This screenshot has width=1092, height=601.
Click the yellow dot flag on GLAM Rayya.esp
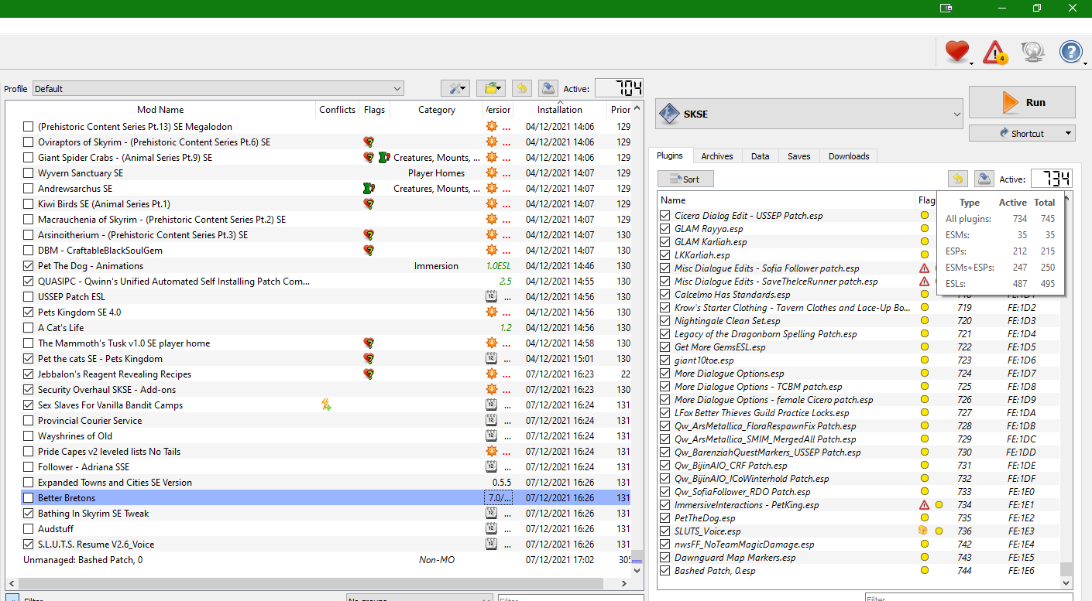924,229
